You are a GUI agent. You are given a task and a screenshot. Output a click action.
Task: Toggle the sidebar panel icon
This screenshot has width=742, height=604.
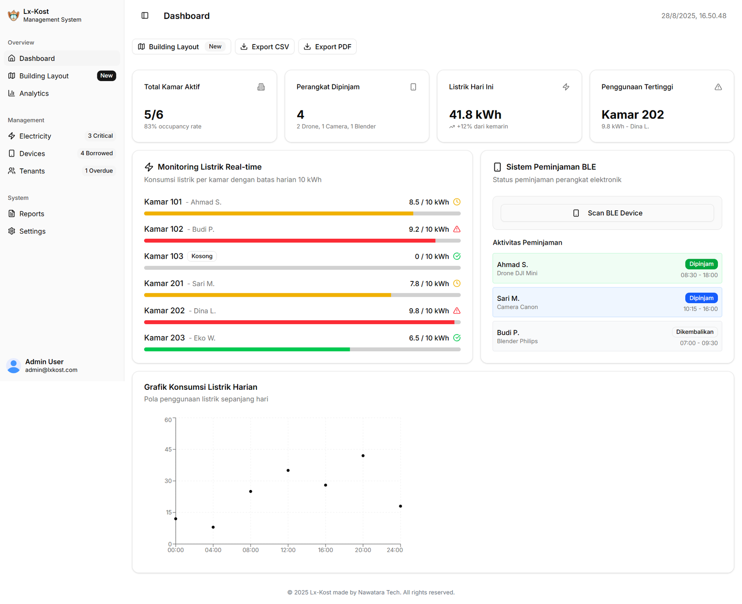point(145,16)
